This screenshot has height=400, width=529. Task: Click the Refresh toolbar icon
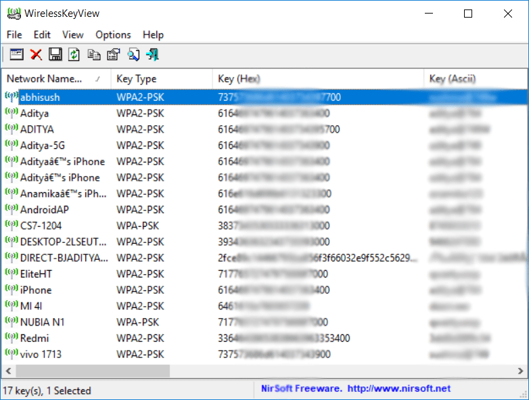click(x=74, y=54)
